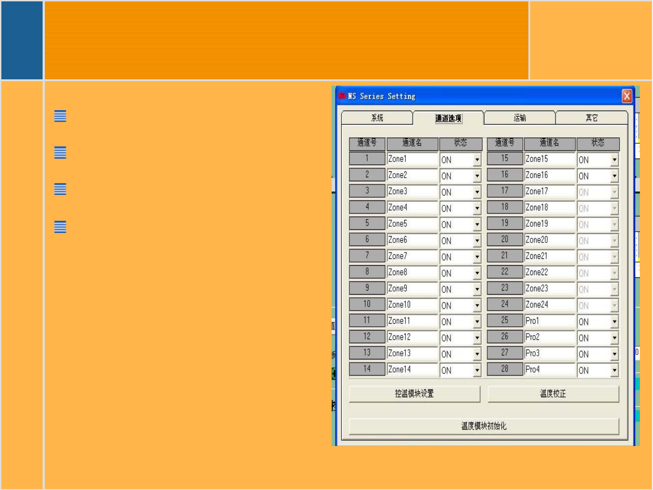Screen dimensions: 653x490
Task: Expand the Pro2 status dropdown
Action: 614,338
